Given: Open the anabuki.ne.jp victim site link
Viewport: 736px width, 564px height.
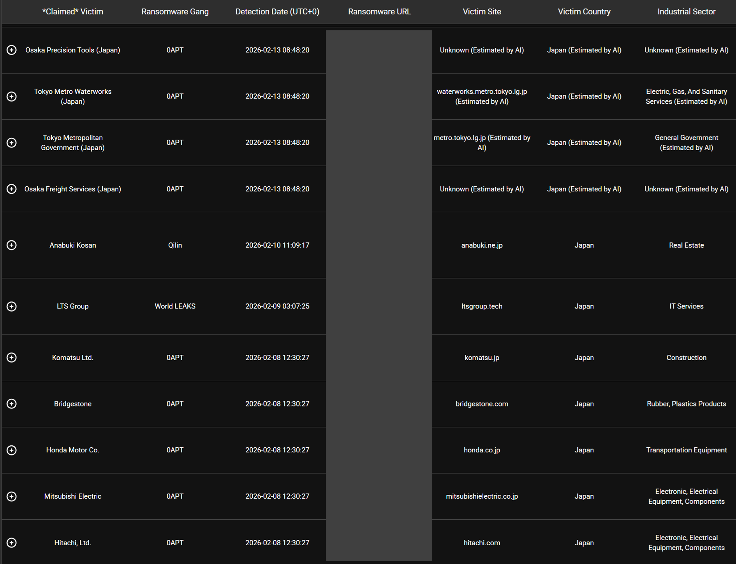Looking at the screenshot, I should point(482,245).
